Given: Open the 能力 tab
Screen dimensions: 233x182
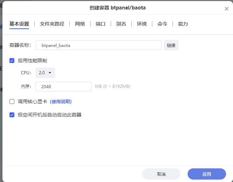Looking at the screenshot, I should pyautogui.click(x=183, y=24).
